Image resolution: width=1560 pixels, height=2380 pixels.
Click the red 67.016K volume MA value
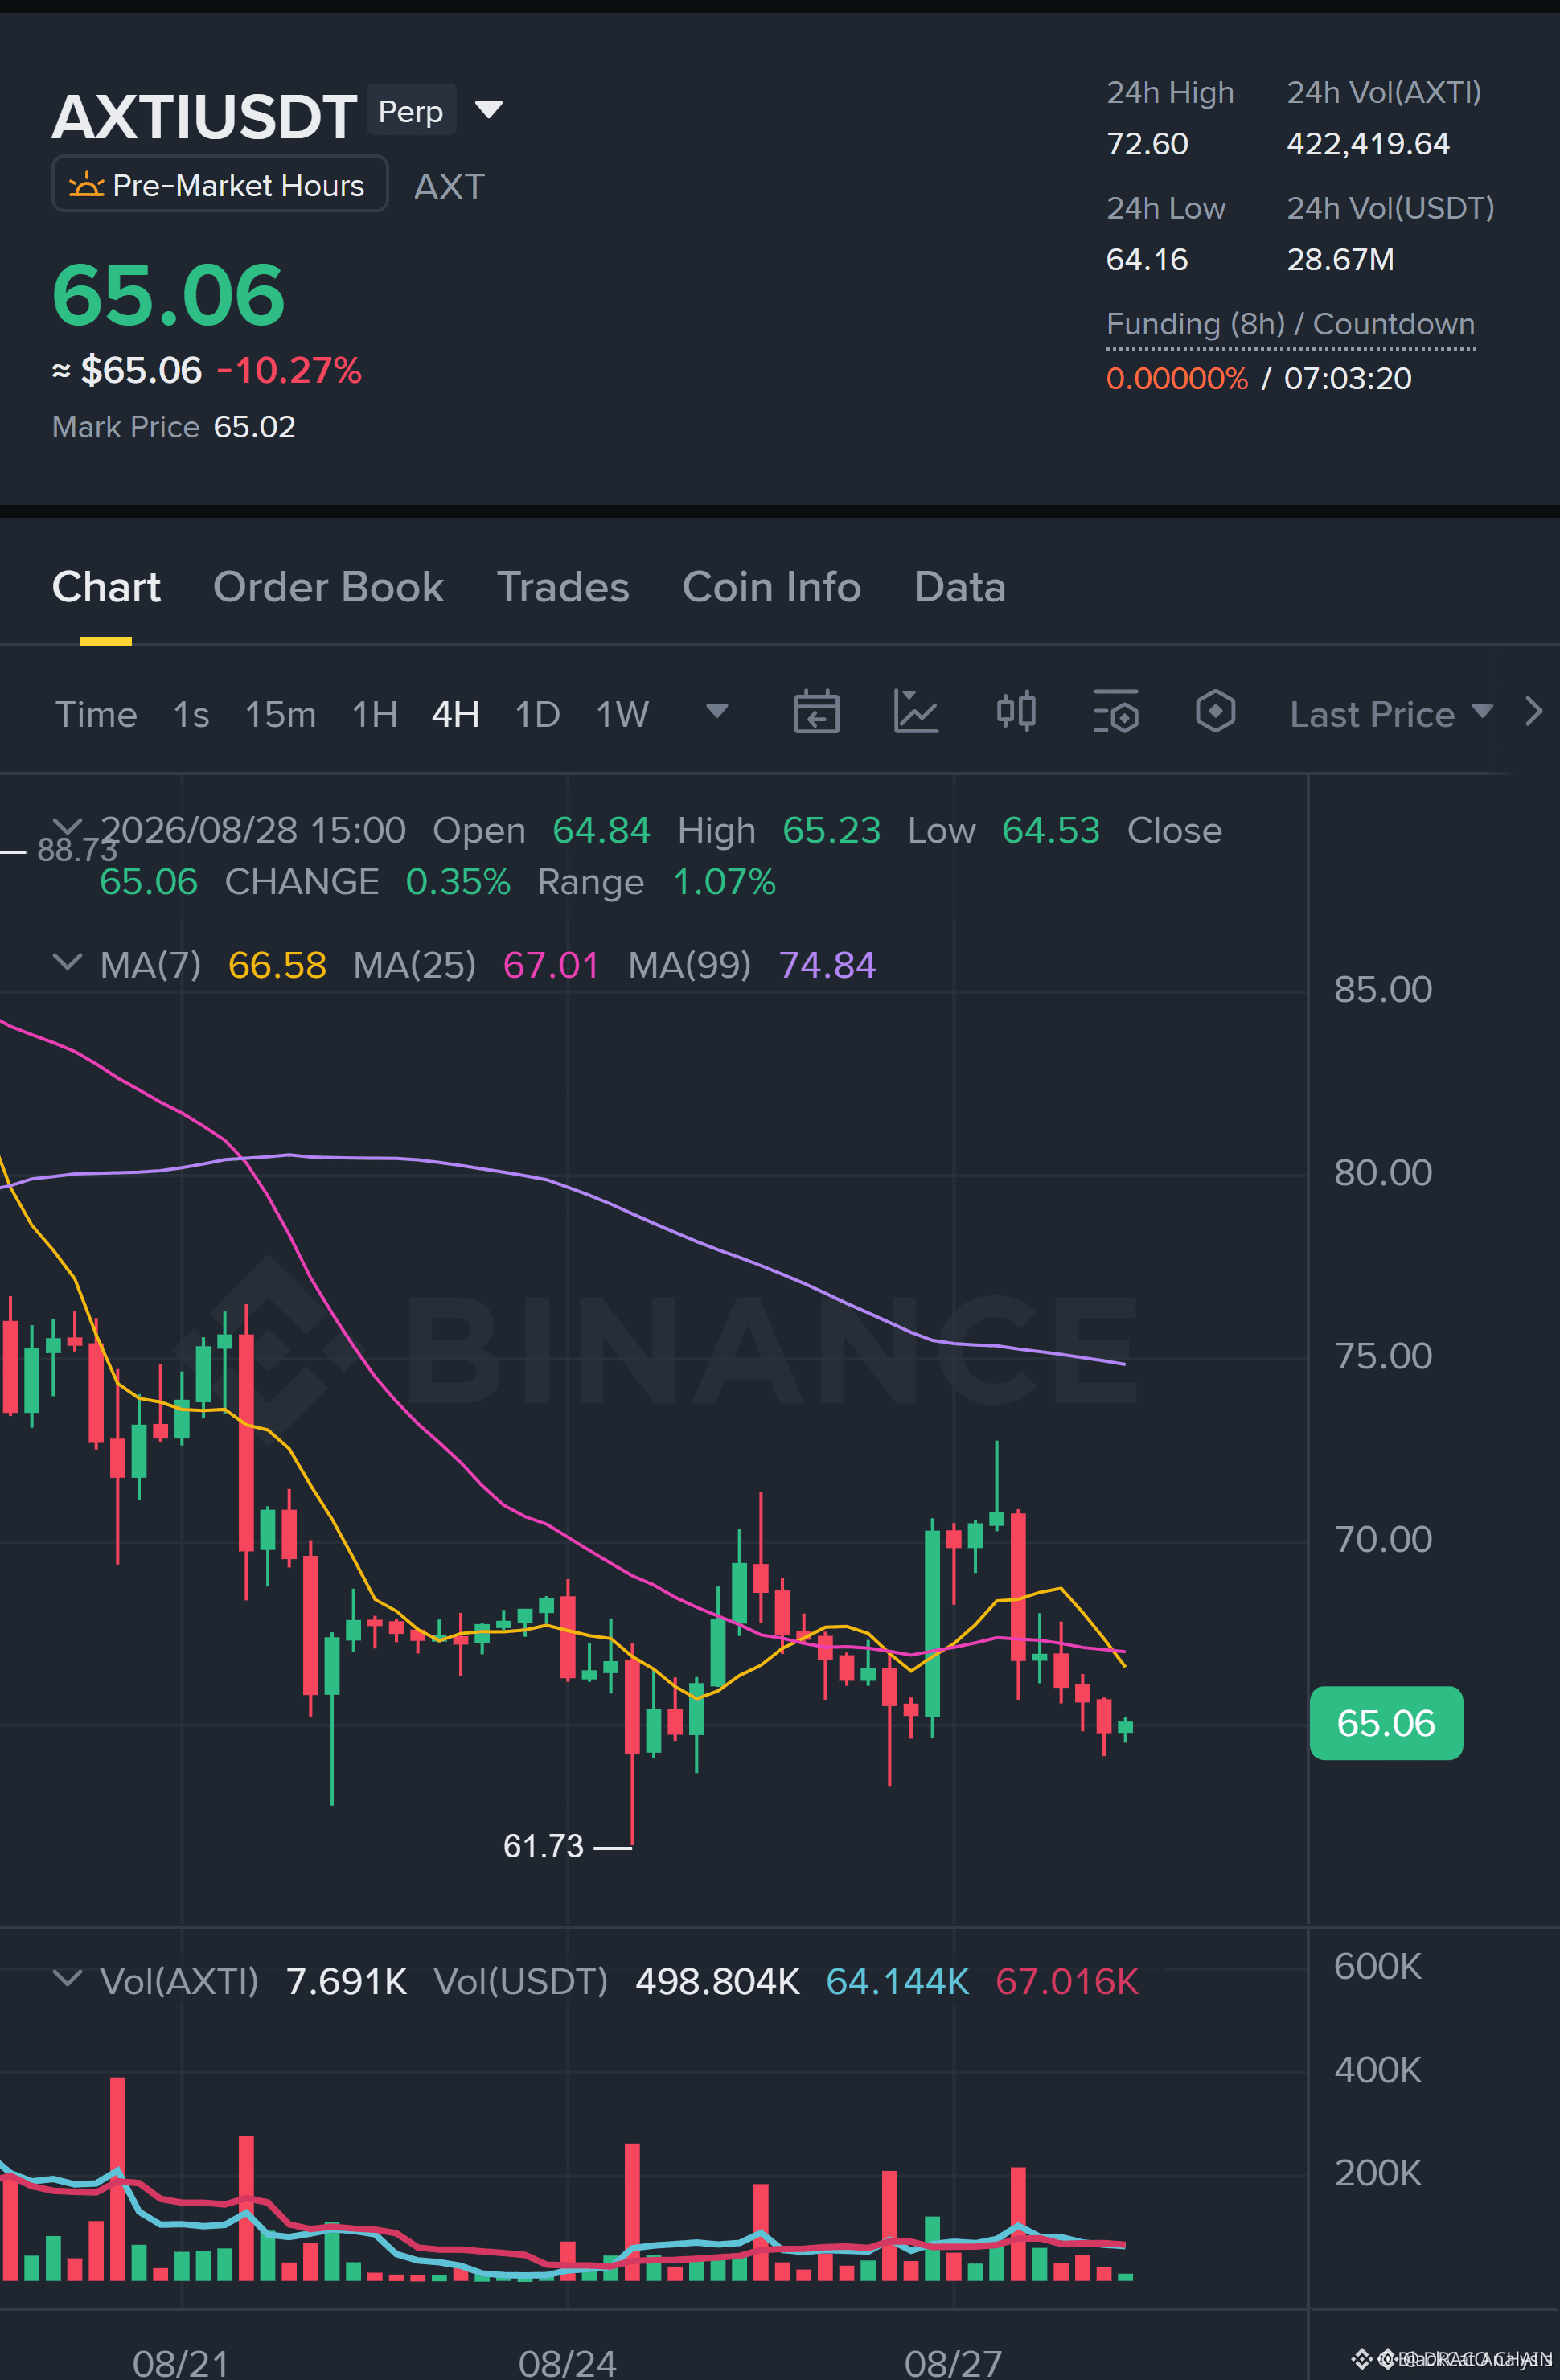click(1066, 1981)
